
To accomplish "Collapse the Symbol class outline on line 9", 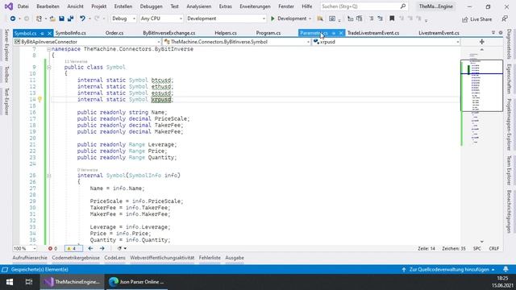I will tap(48, 67).
